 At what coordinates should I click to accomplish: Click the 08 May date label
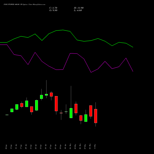click(90, 146)
